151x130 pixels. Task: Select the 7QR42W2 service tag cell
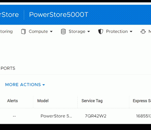96,116
